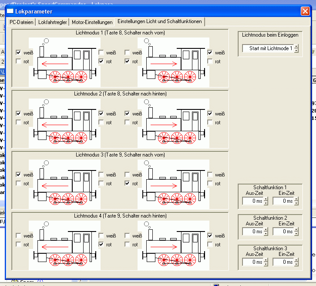Decrease Schaltfunktion 1 Ein-Zeit
This screenshot has height=286, width=316.
(296, 203)
